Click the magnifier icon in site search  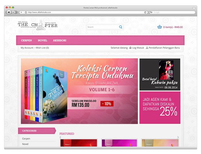(121, 27)
